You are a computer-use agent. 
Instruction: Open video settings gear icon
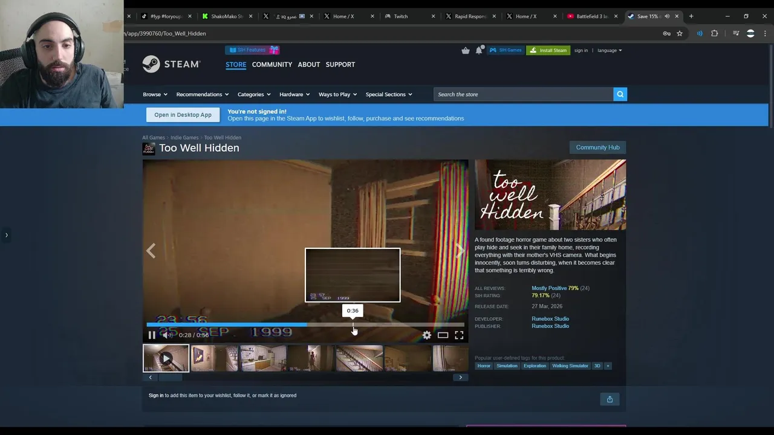[x=427, y=335]
